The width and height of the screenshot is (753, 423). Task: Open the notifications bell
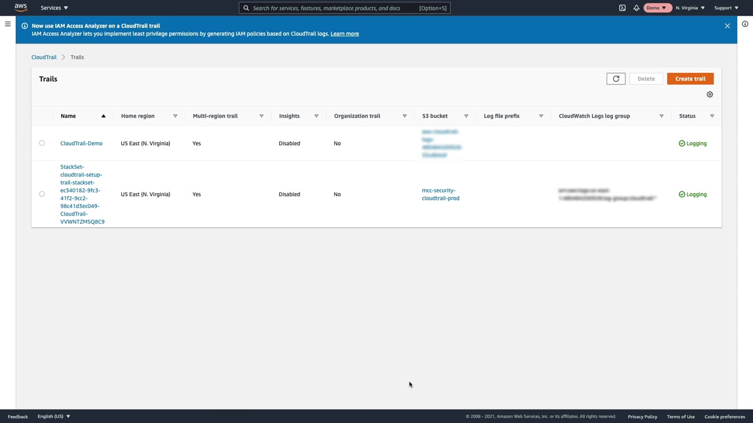coord(637,8)
